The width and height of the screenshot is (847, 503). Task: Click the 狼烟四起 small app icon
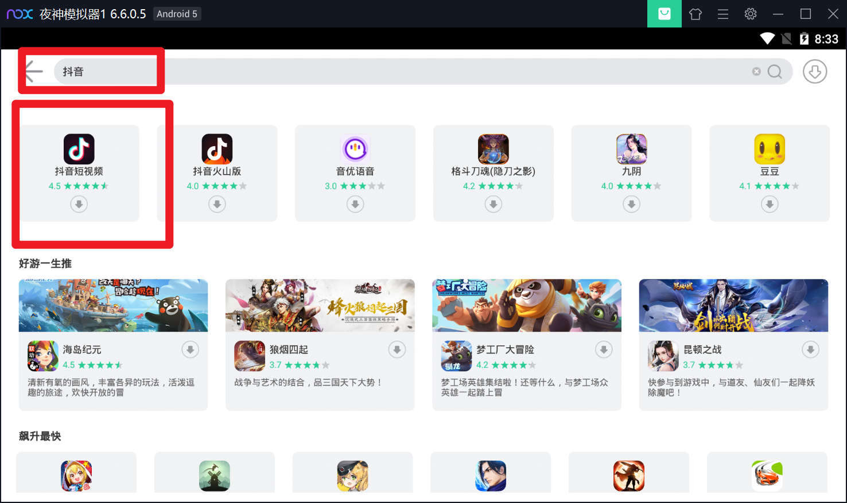(250, 356)
